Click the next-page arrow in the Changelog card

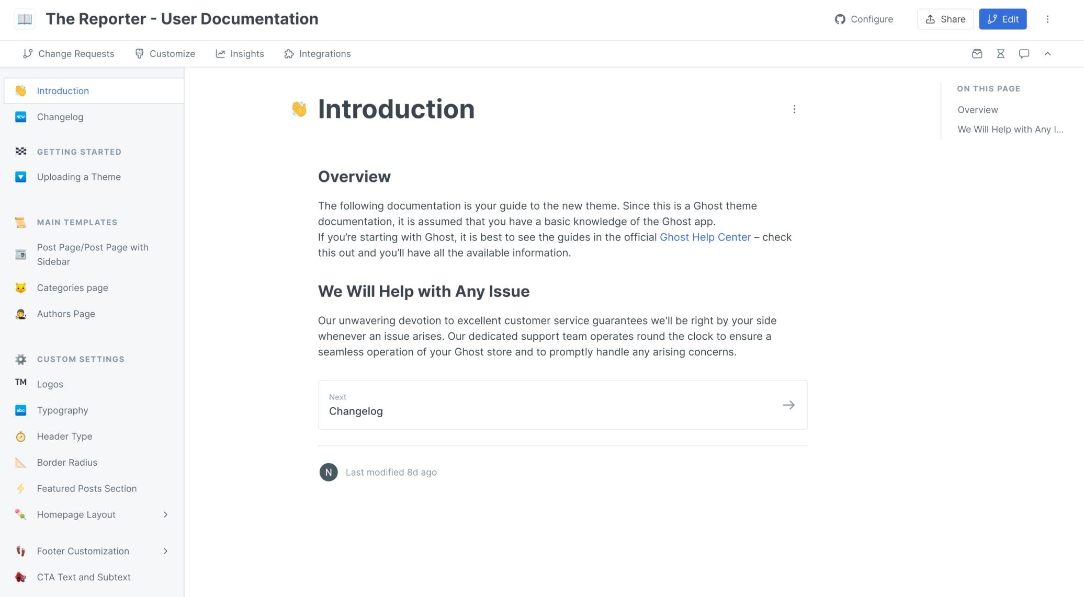tap(788, 405)
